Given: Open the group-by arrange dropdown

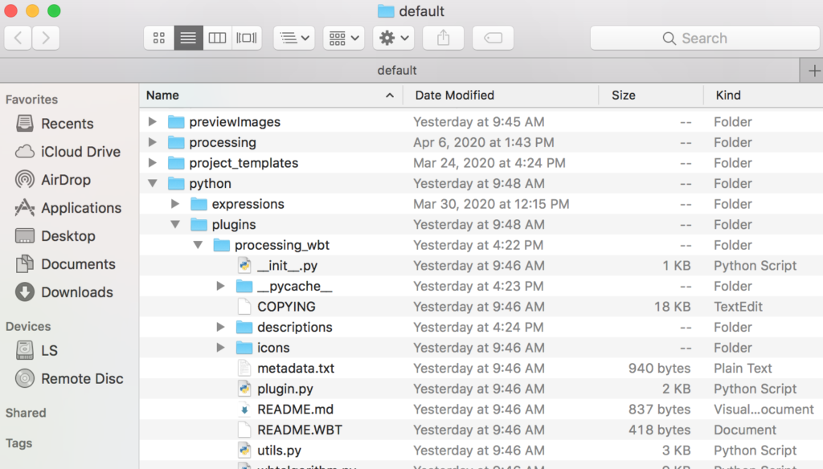Looking at the screenshot, I should click(344, 38).
